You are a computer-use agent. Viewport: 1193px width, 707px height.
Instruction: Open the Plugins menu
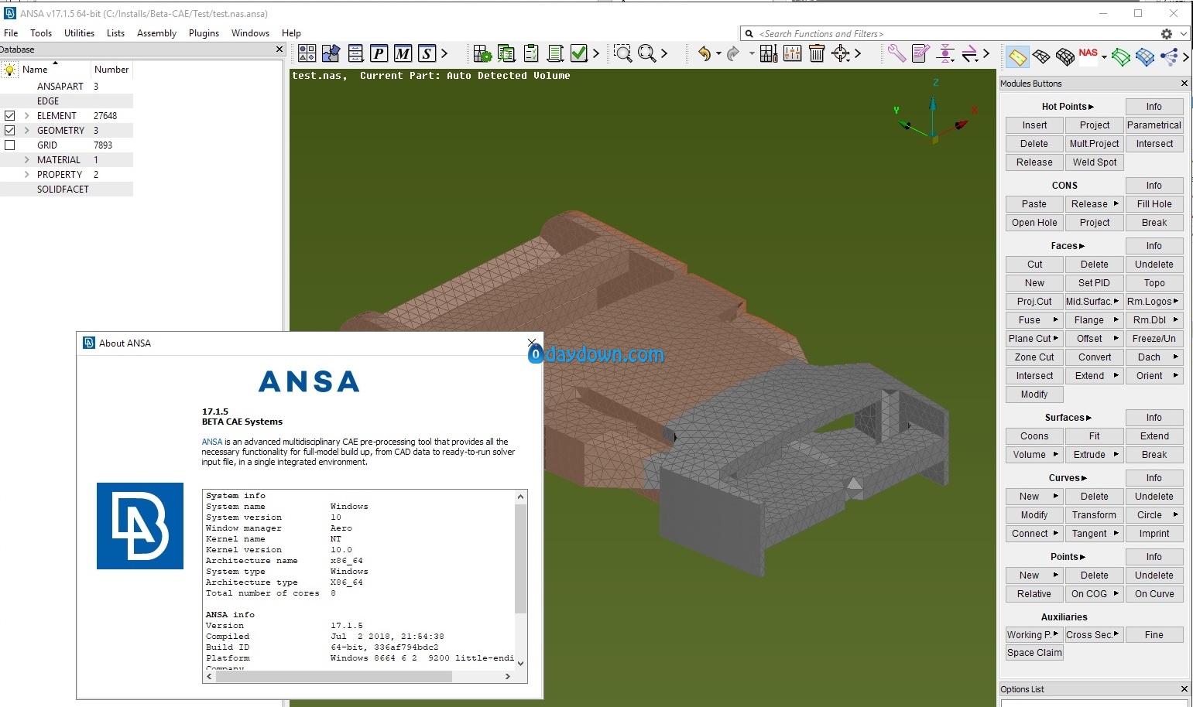204,33
